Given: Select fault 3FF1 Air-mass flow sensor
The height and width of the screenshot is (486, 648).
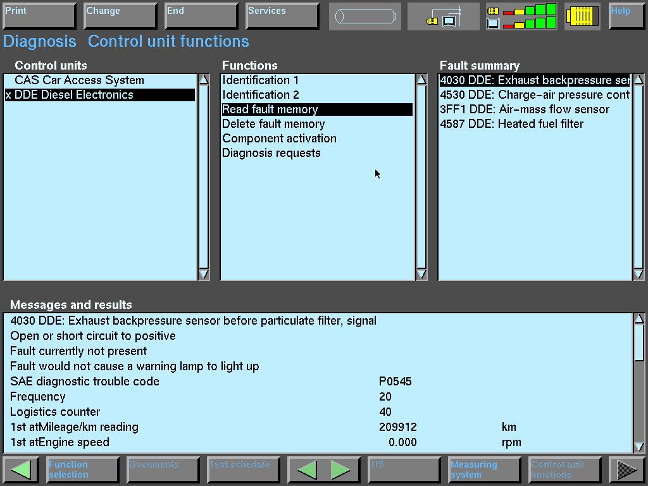Looking at the screenshot, I should (x=525, y=109).
